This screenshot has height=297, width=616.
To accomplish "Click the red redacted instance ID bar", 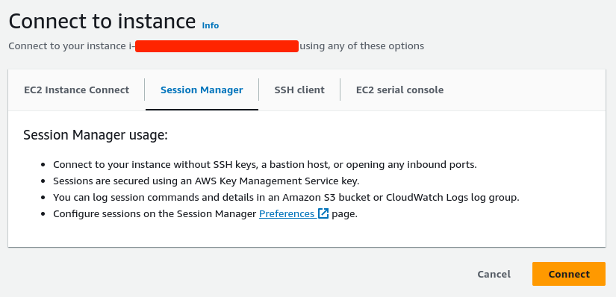I will point(217,46).
